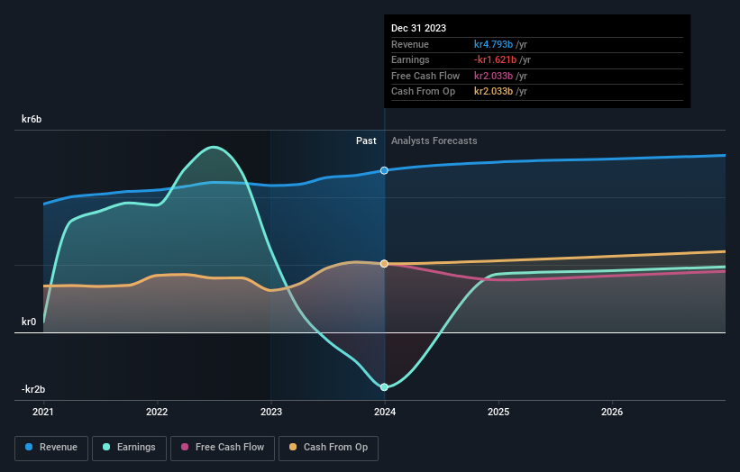Viewport: 740px width, 472px height.
Task: Click the Earnings data point at 2024
Action: click(x=384, y=387)
